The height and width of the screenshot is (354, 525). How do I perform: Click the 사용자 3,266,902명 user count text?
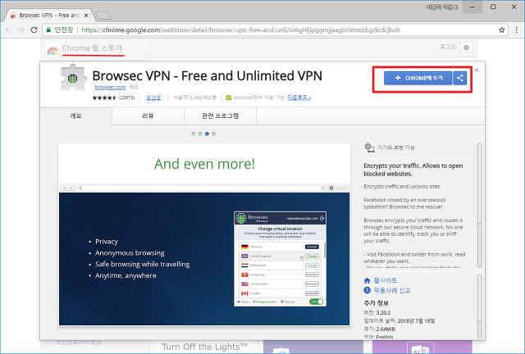pyautogui.click(x=194, y=98)
